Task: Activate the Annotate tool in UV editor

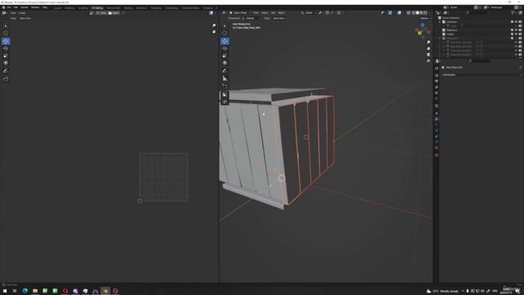Action: coord(6,71)
